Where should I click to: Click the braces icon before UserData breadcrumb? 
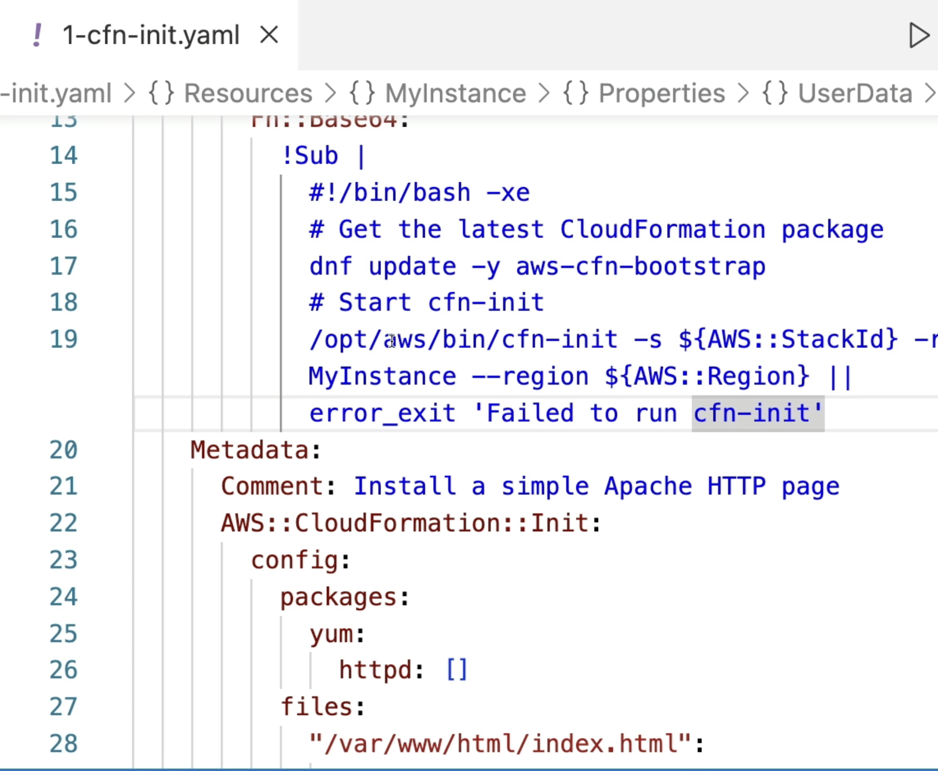tap(775, 94)
